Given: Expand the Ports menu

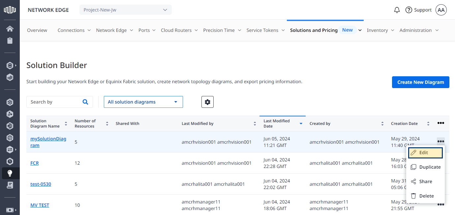Looking at the screenshot, I should 147,30.
